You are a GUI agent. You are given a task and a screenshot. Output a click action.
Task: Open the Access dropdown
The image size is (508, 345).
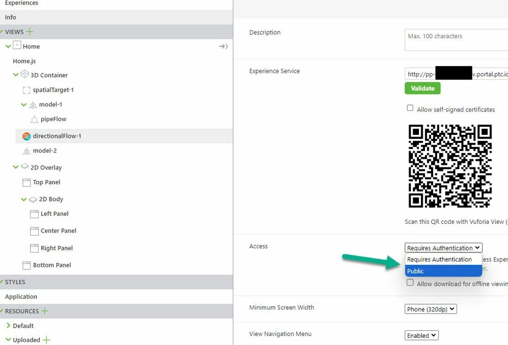pyautogui.click(x=443, y=248)
